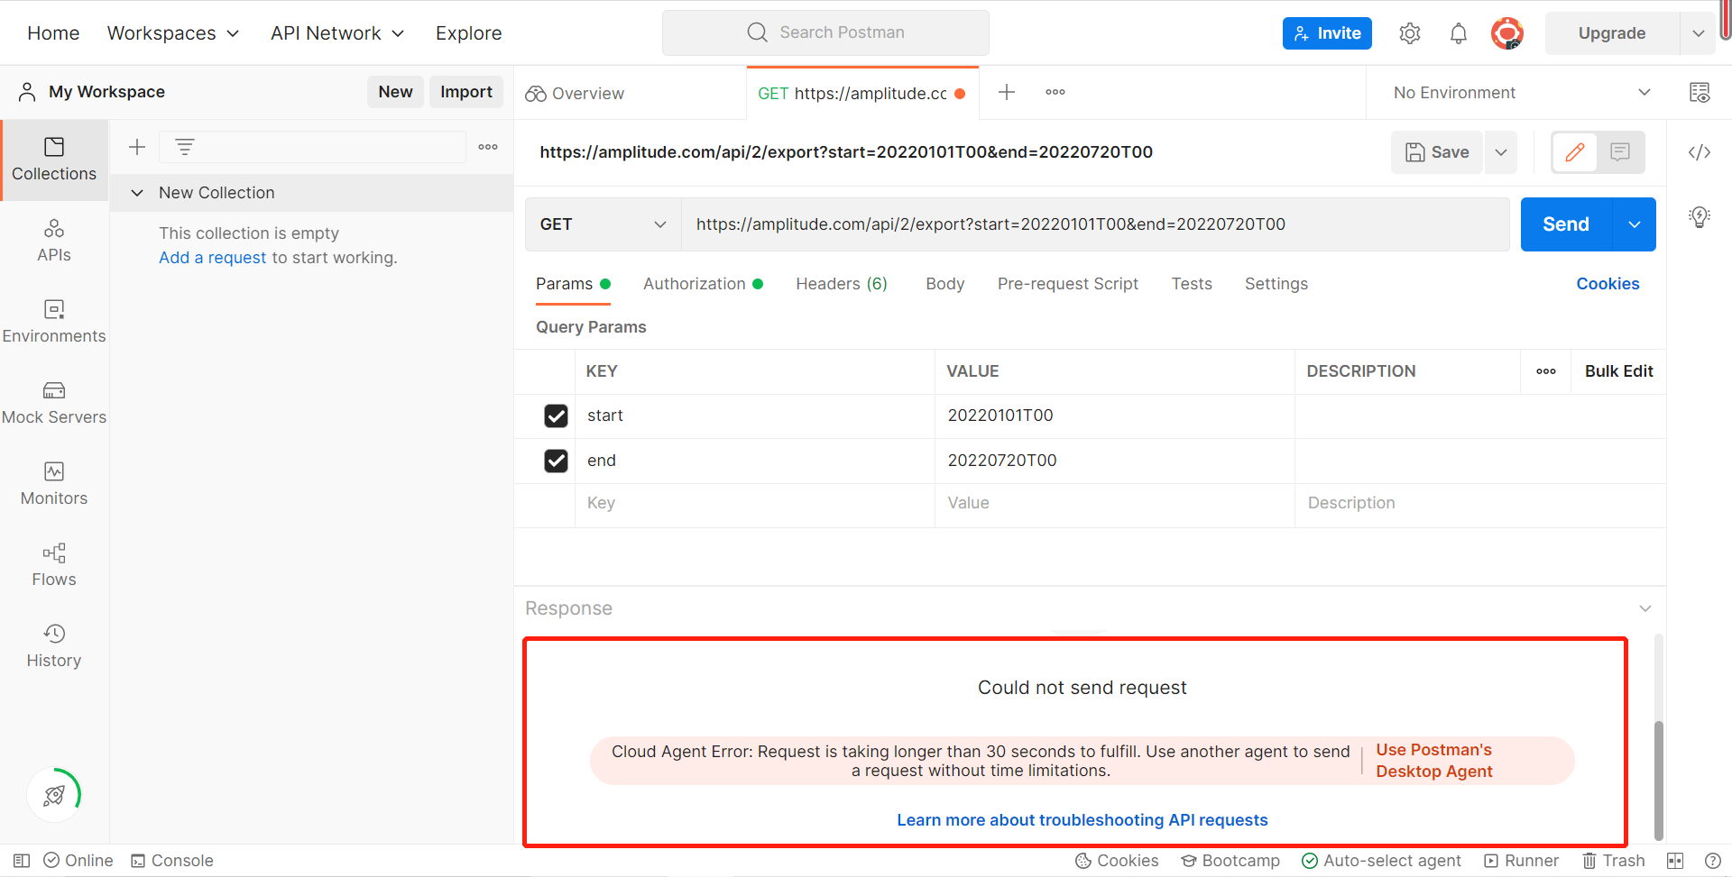1732x877 pixels.
Task: Open a new request tab with plus
Action: tap(1007, 92)
